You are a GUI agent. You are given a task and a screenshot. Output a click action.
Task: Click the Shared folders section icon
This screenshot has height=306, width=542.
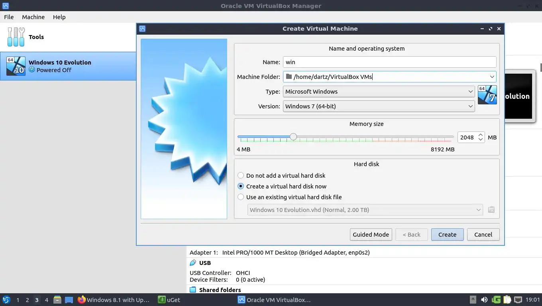193,290
